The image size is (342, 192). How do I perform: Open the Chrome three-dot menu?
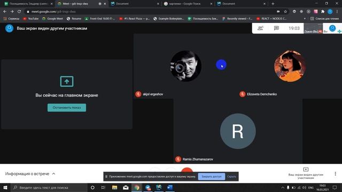337,11
